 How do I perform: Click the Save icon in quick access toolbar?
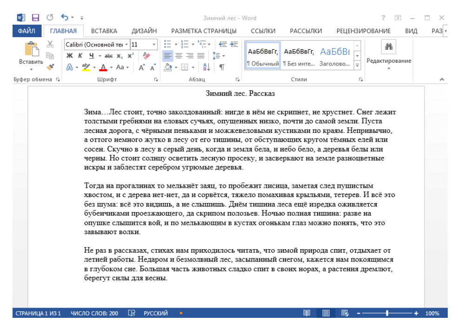pos(35,18)
